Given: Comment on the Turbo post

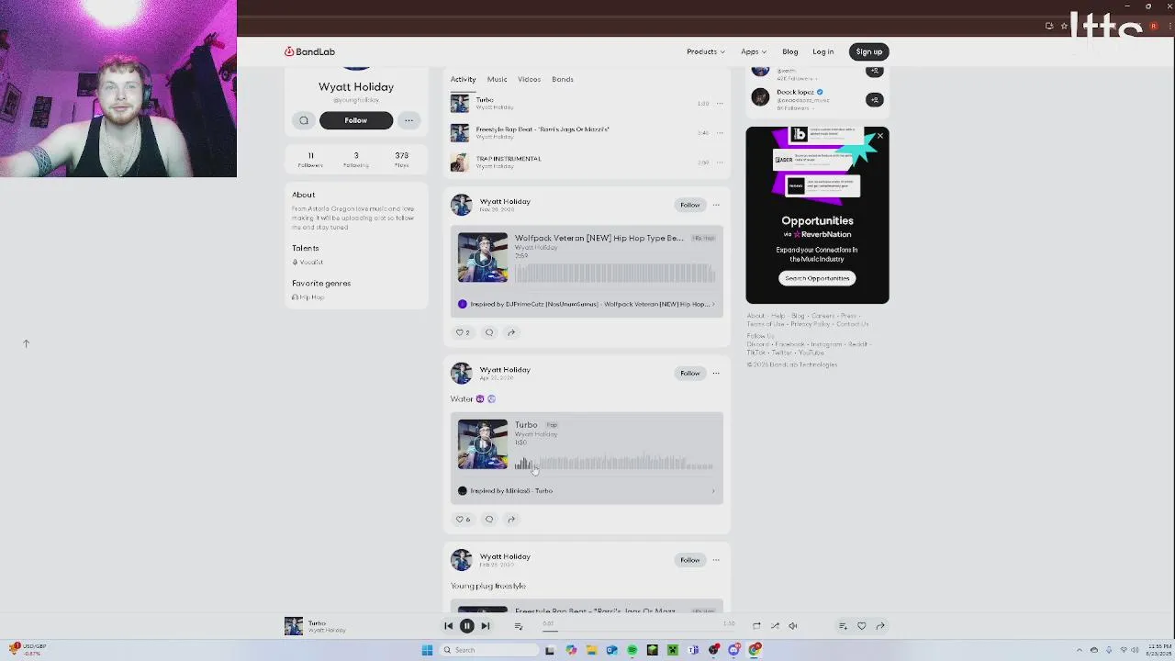Looking at the screenshot, I should coord(489,520).
